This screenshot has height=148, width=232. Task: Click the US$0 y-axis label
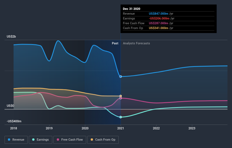[x=10, y=106]
